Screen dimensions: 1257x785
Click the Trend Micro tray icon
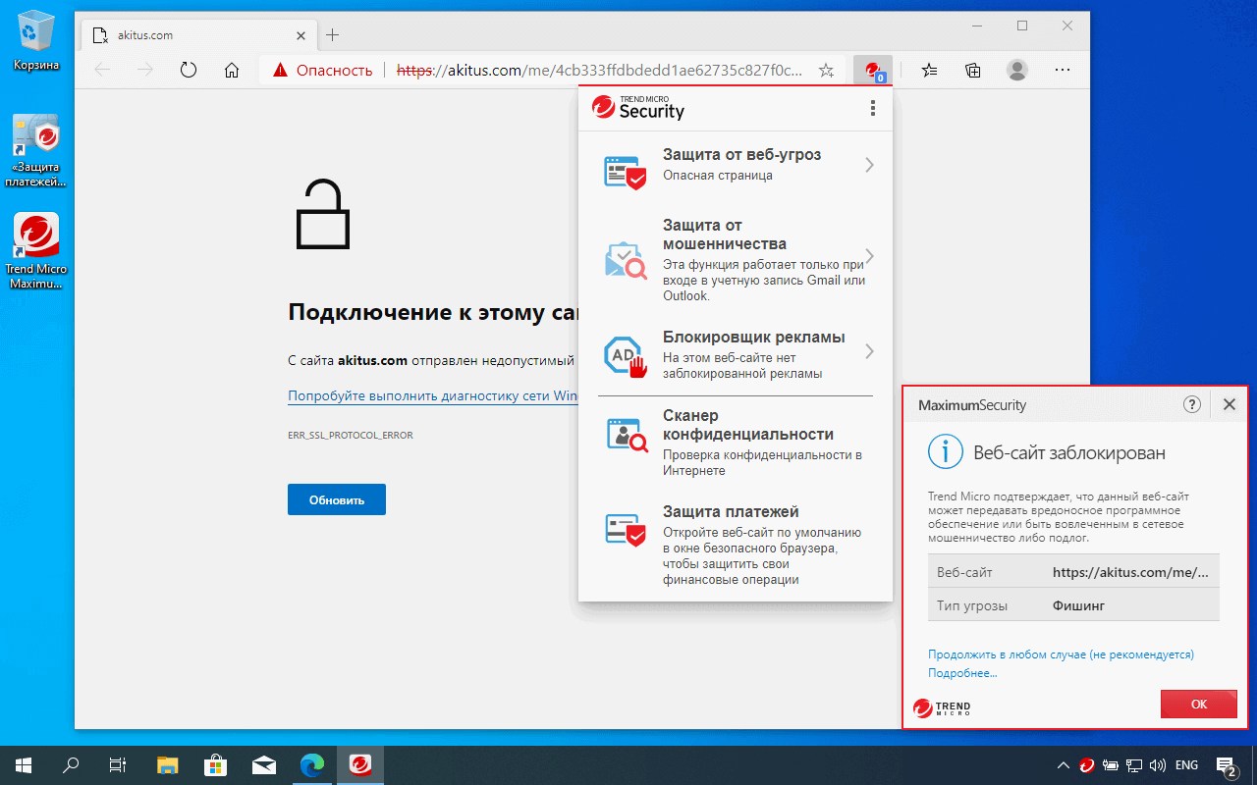(x=1087, y=764)
